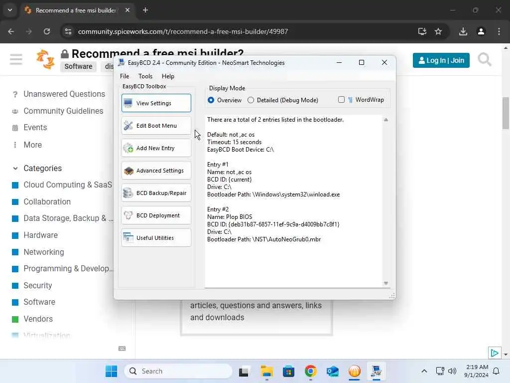Screen dimensions: 510x383
Task: Open Chrome three-dot menu
Action: pos(499,31)
